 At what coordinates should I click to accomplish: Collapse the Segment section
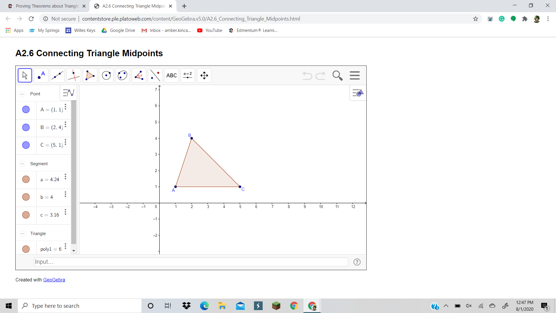(22, 163)
